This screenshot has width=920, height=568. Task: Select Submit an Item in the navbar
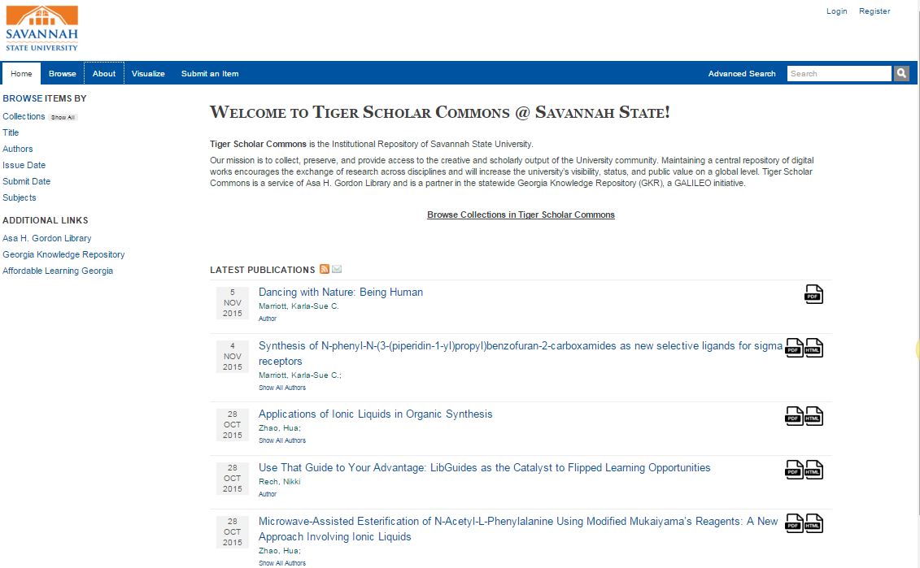pyautogui.click(x=210, y=74)
